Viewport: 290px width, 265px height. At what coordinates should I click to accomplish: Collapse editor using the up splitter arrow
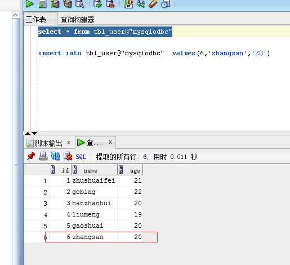pyautogui.click(x=28, y=134)
